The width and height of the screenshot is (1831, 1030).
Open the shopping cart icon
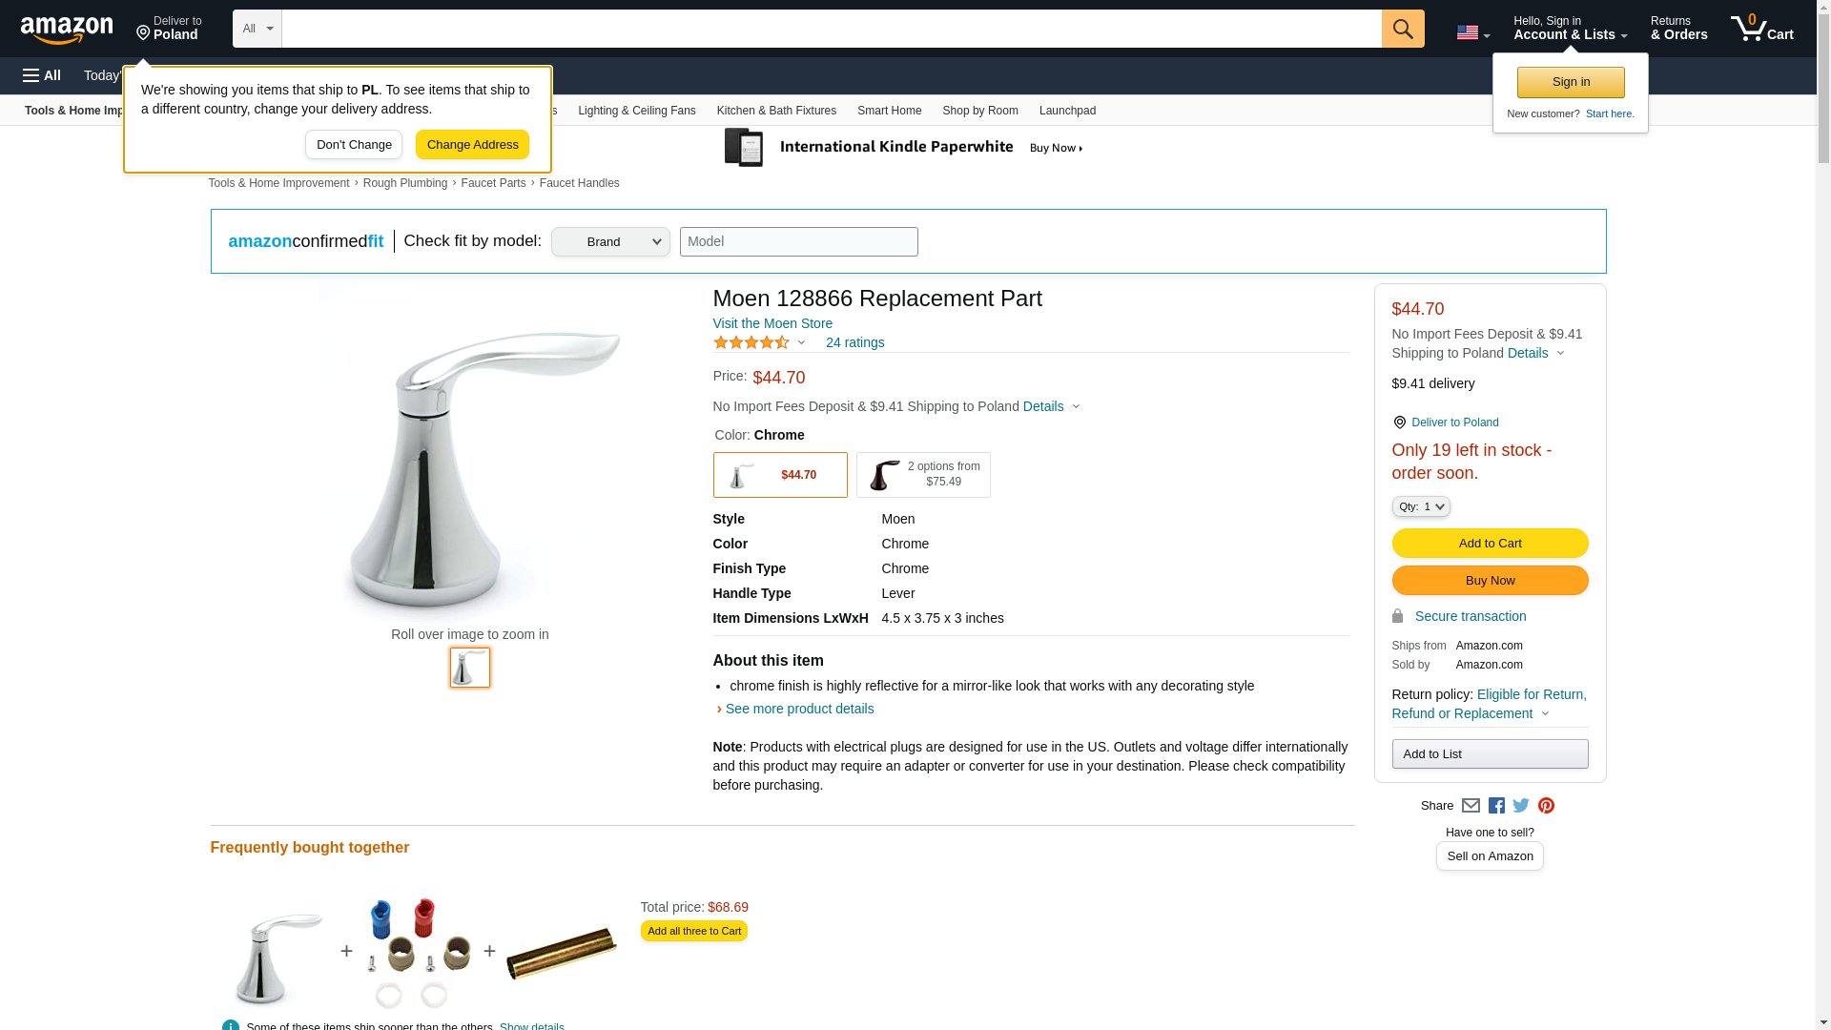point(1761,29)
